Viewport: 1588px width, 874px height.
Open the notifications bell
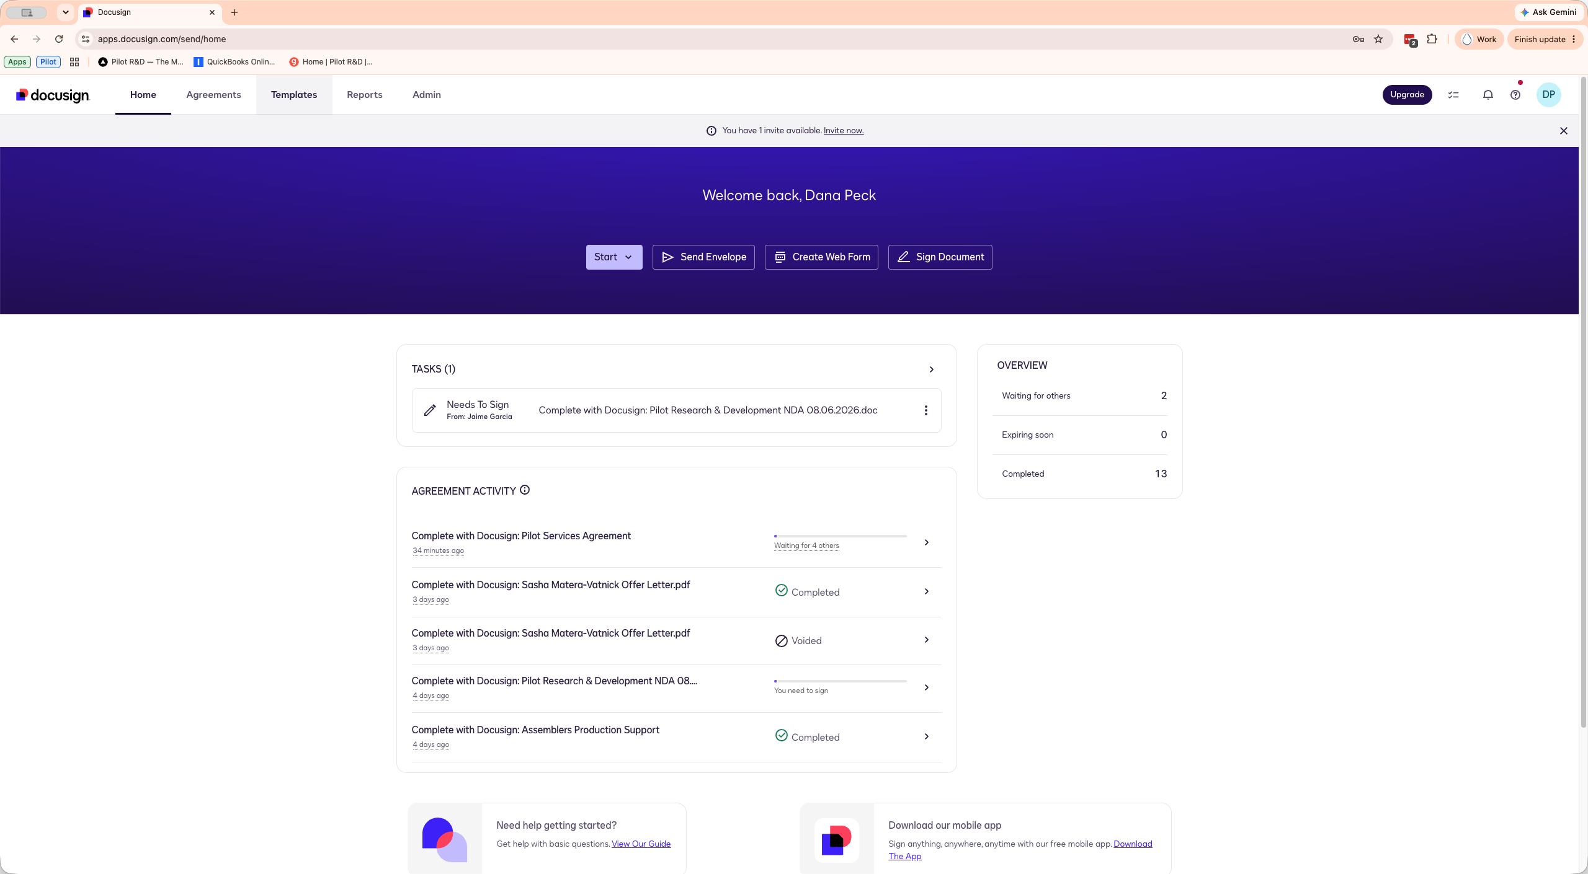[1488, 95]
